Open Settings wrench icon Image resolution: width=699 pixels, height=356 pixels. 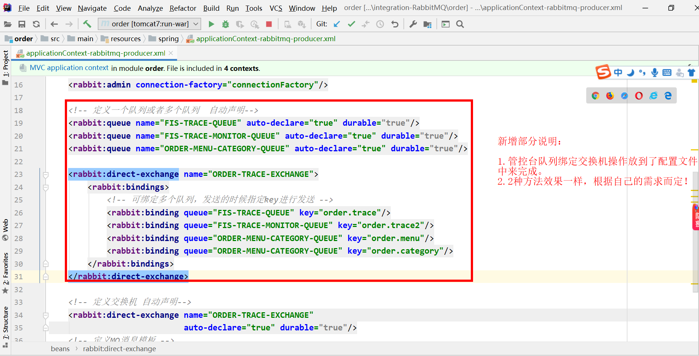pyautogui.click(x=413, y=24)
